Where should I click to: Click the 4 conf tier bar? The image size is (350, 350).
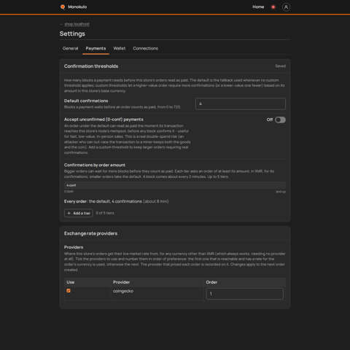pyautogui.click(x=175, y=185)
